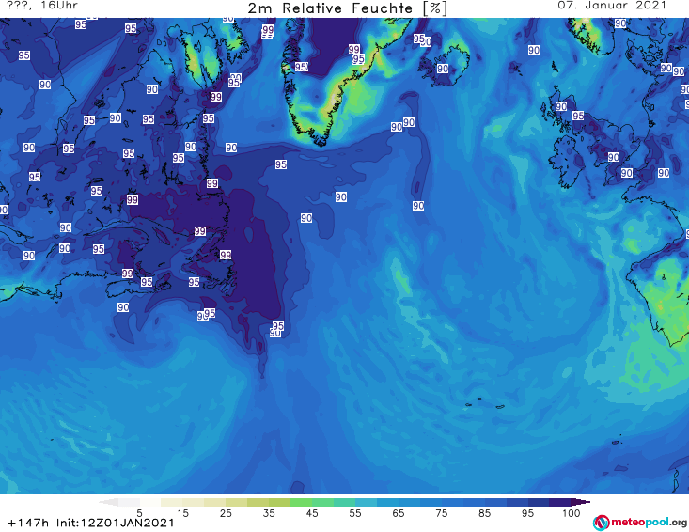
Task: Click the '65' value on the color scale
Action: [x=399, y=513]
